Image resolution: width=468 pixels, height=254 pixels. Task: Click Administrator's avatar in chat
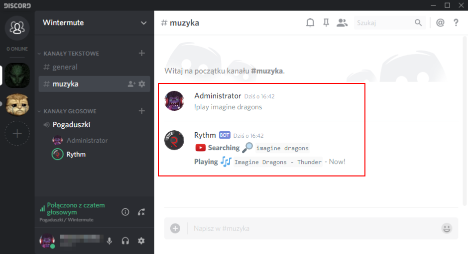coord(174,101)
